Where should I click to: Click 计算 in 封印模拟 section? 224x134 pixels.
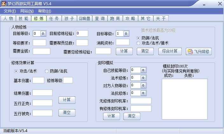[x=111, y=116]
